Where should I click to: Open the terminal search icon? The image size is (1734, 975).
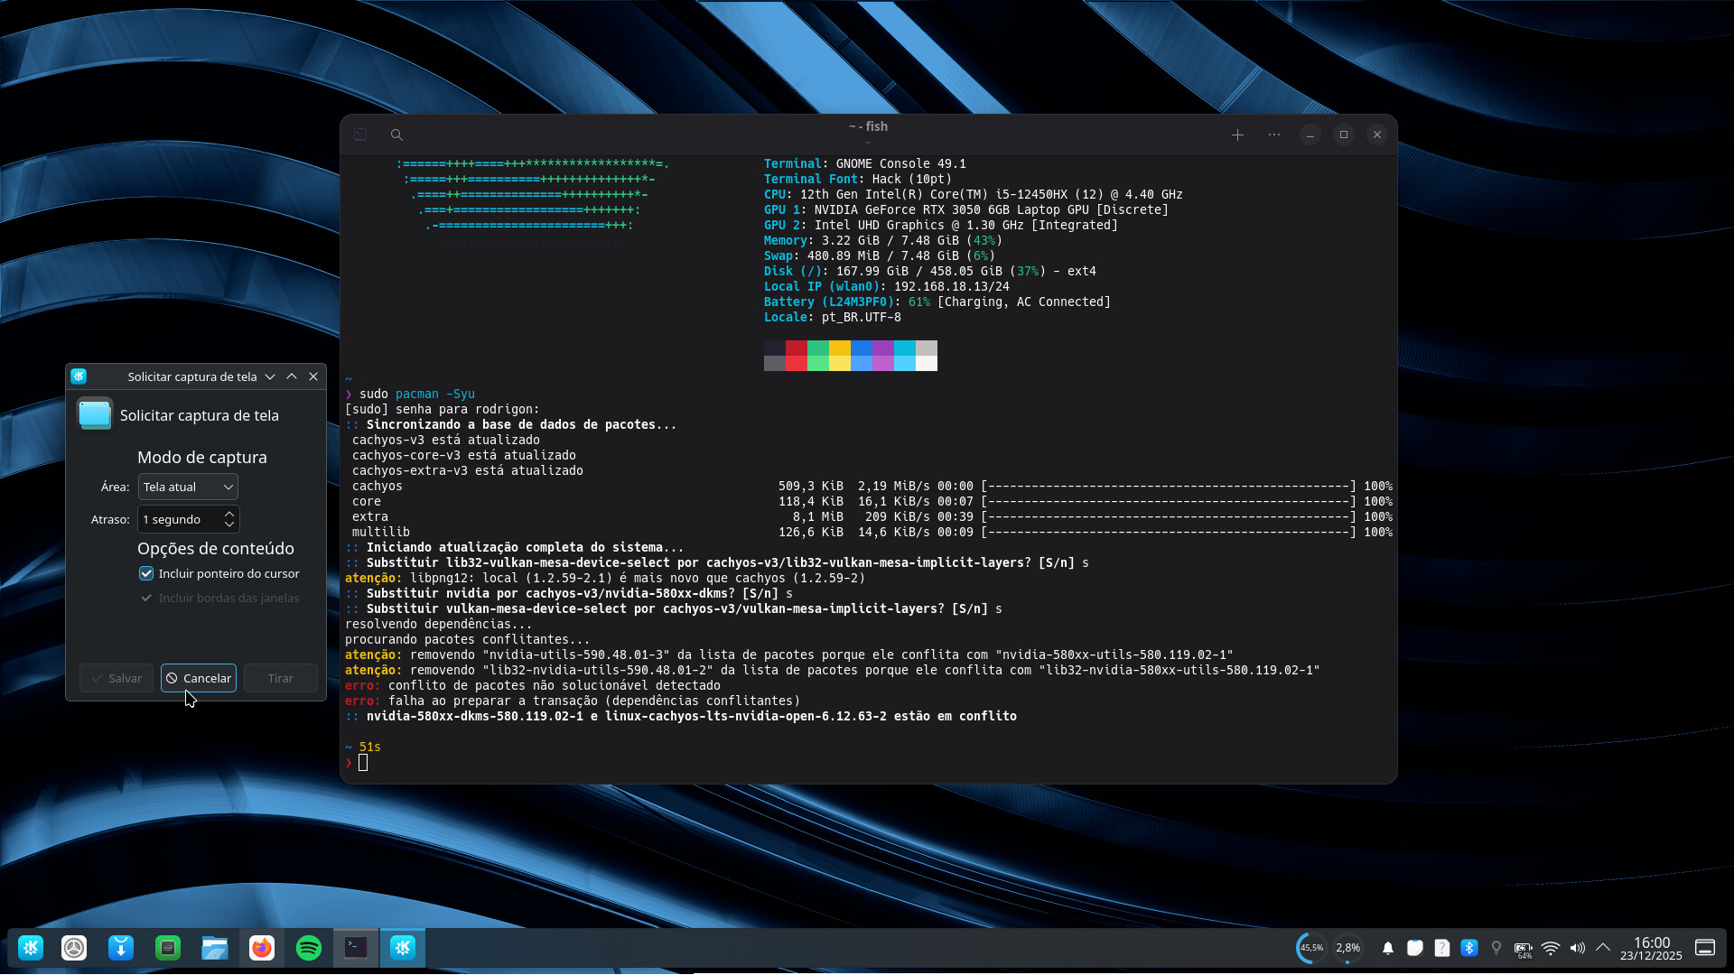pos(396,135)
